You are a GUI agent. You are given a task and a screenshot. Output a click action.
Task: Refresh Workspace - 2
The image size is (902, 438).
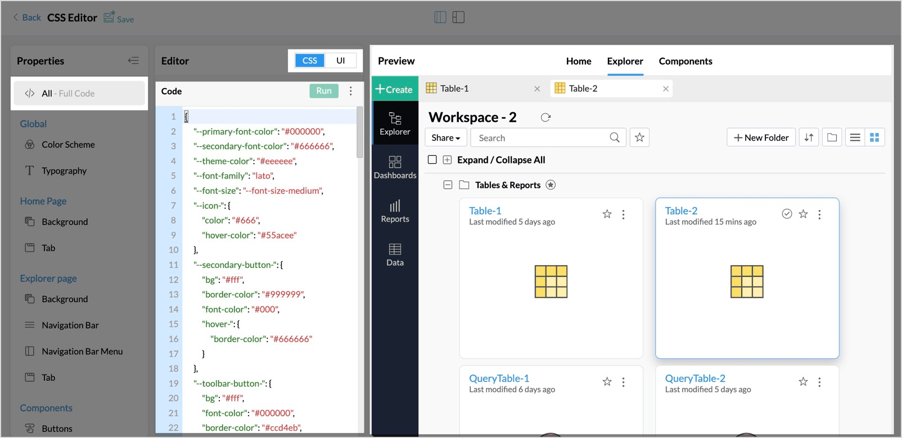pos(545,117)
